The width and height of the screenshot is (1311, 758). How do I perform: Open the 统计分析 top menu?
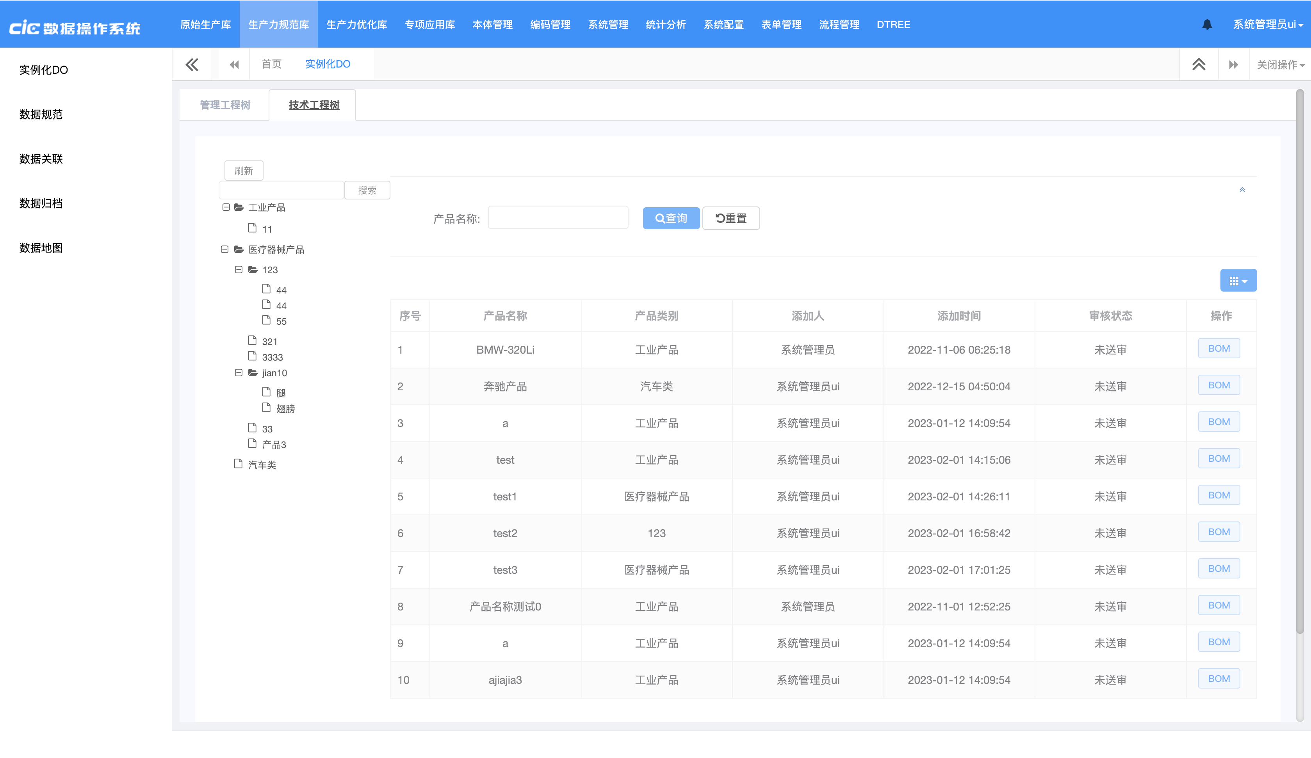pos(665,25)
